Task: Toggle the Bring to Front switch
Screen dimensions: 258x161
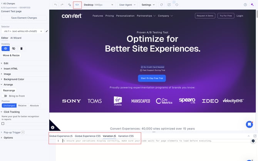Action: click(5, 96)
